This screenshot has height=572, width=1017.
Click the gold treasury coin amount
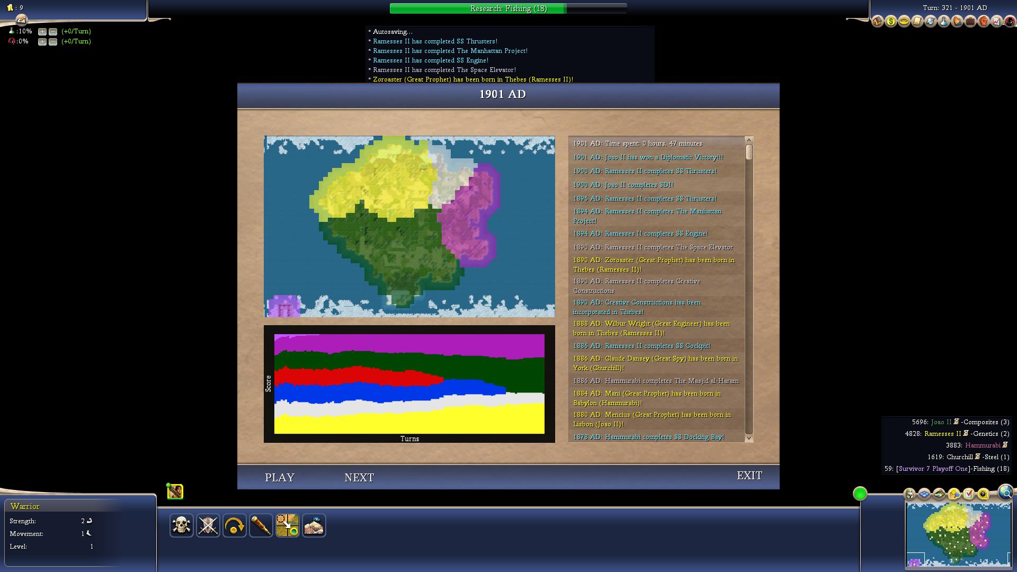14,8
